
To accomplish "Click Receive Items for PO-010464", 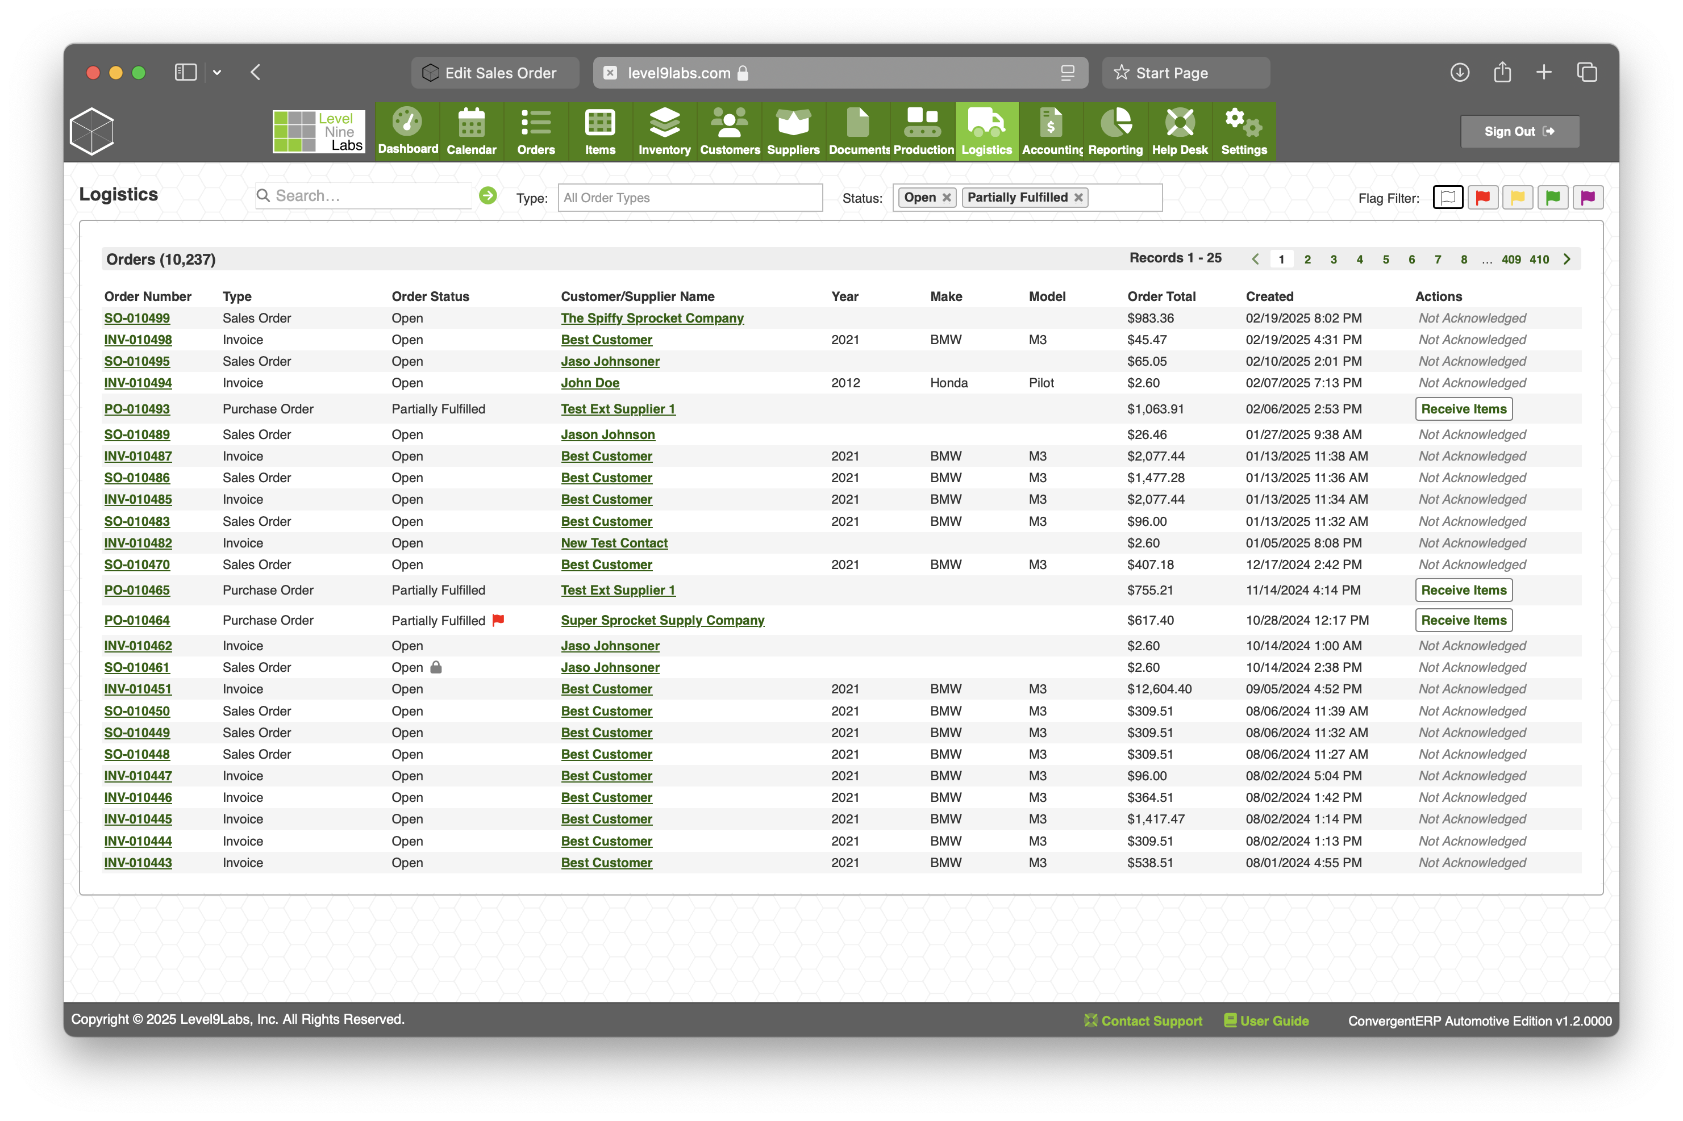I will point(1464,620).
